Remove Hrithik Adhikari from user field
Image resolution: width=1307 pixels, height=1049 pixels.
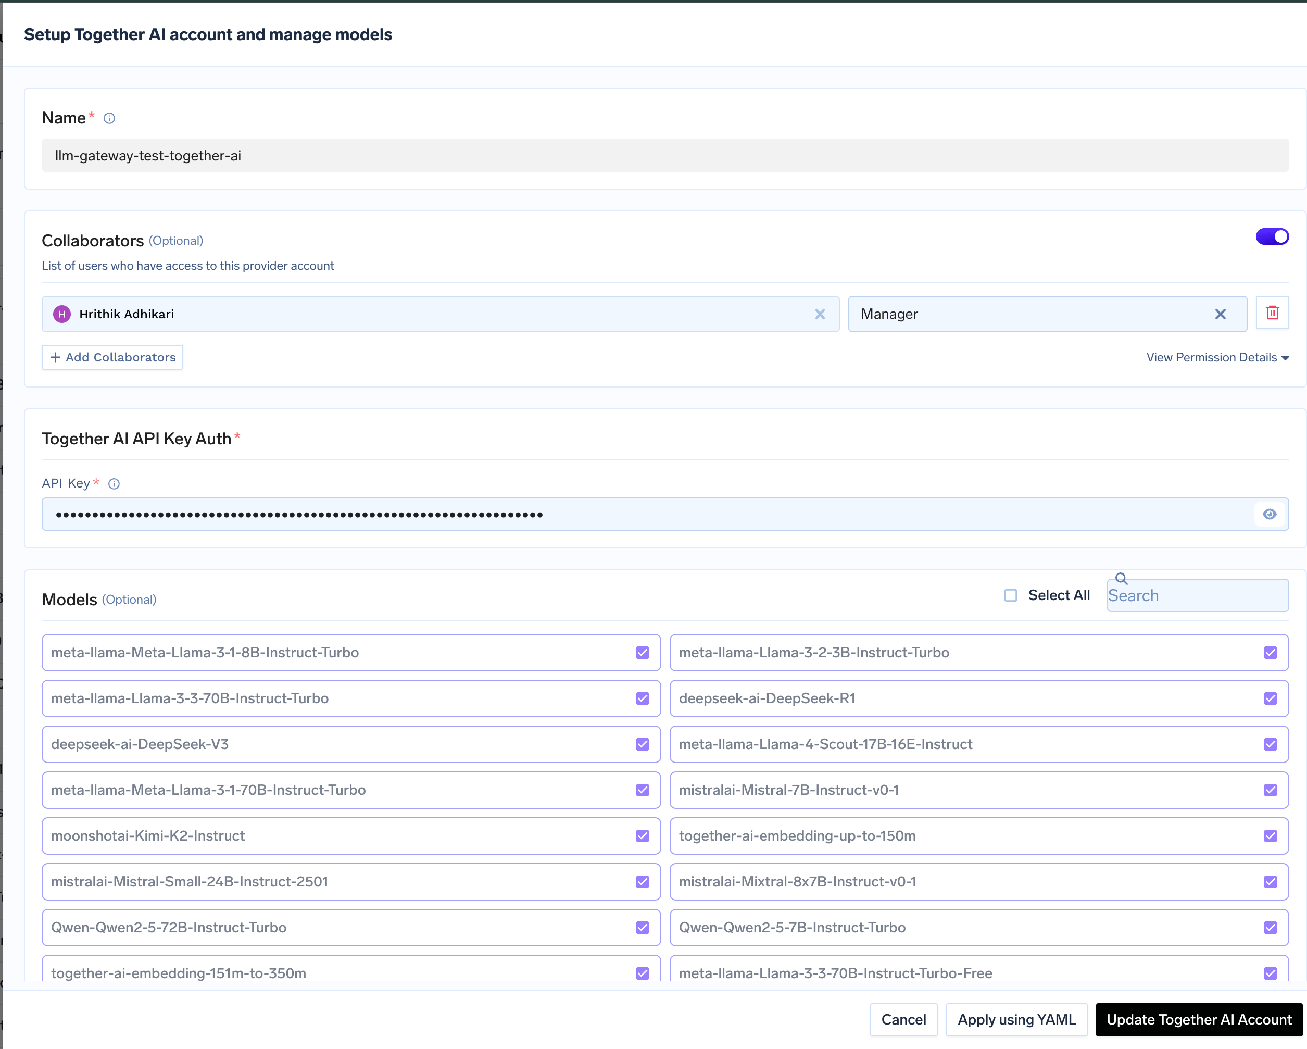(x=820, y=314)
